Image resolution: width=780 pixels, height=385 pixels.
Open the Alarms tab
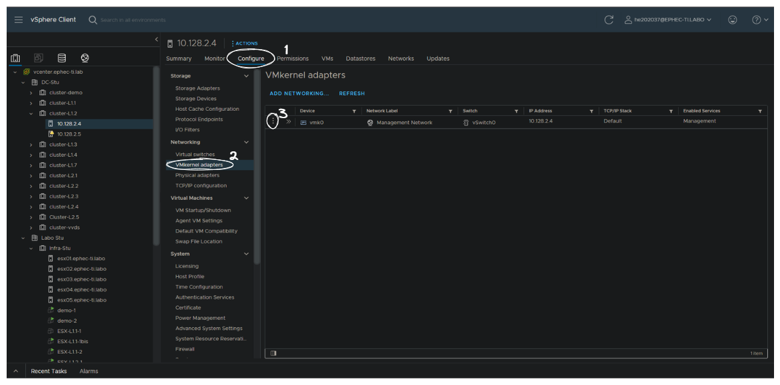pos(89,371)
